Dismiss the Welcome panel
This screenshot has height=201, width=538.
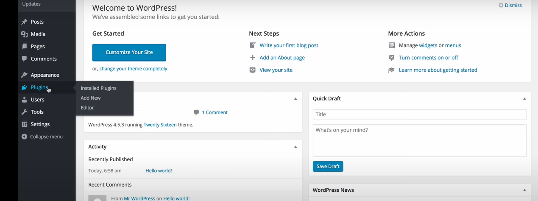click(x=510, y=5)
